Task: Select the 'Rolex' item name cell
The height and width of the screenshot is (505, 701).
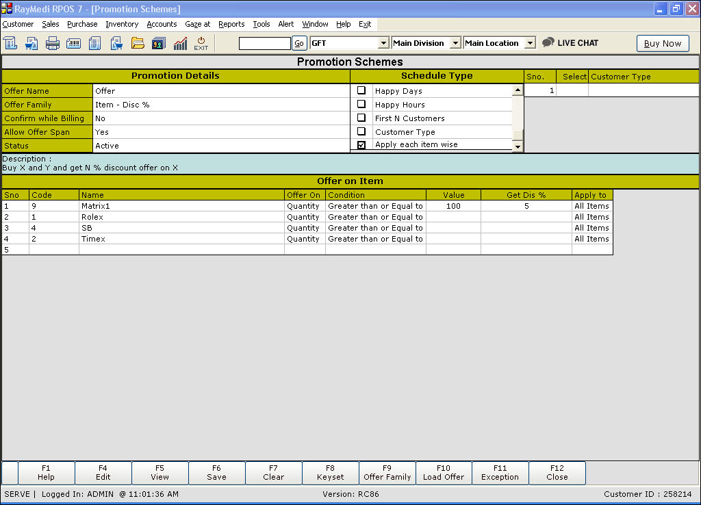Action: pyautogui.click(x=181, y=217)
